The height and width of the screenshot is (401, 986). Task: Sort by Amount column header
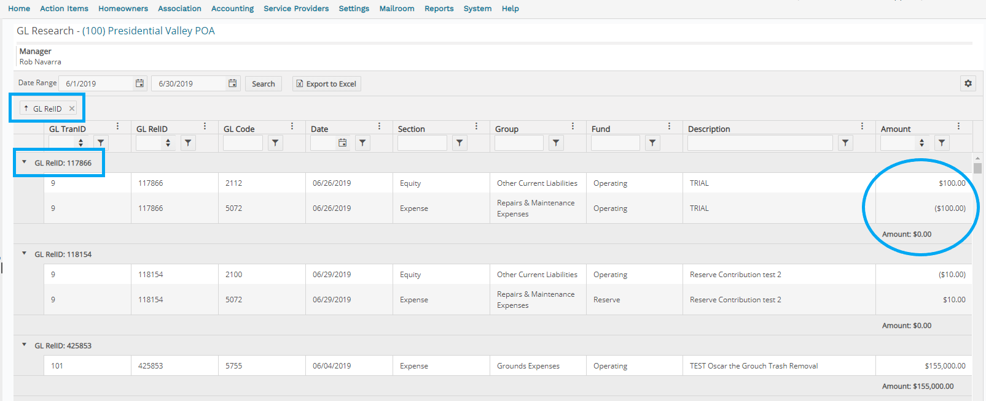tap(896, 129)
